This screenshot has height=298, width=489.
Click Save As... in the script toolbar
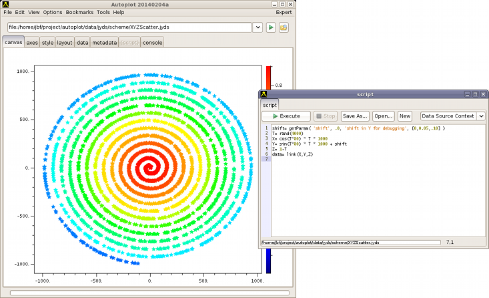coord(354,116)
